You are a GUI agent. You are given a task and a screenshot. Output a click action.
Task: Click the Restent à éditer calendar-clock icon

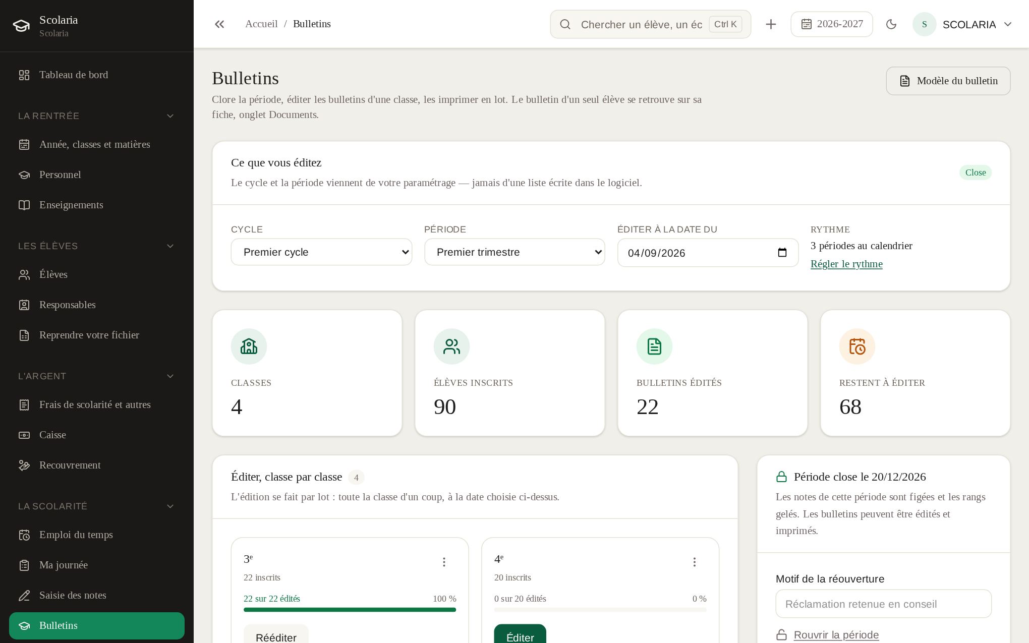coord(857,346)
